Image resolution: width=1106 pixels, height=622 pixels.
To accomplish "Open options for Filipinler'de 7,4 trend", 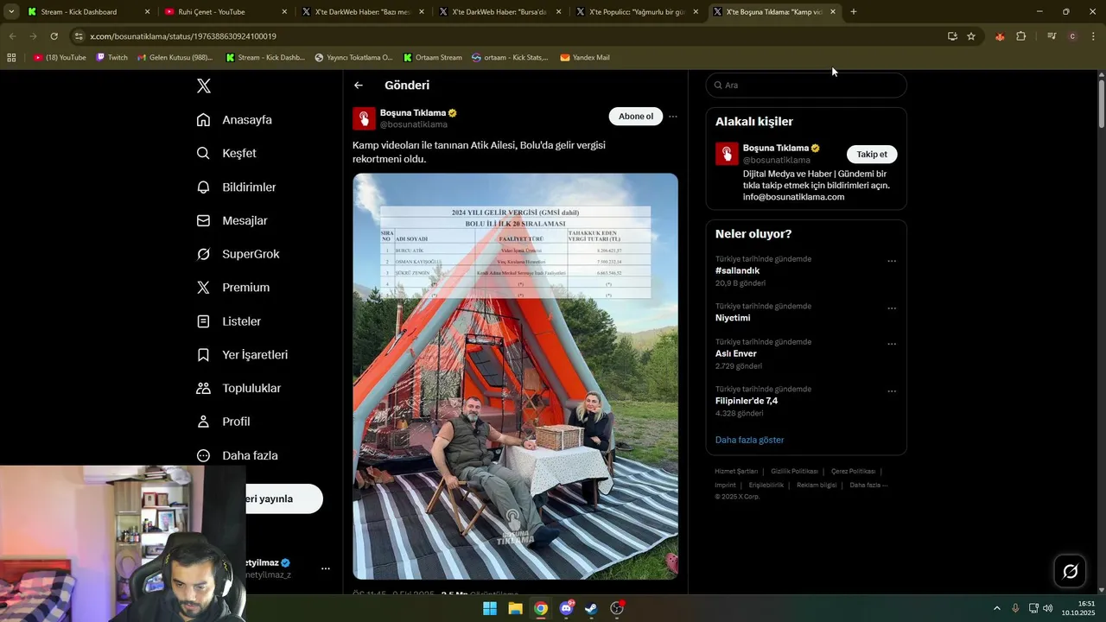I will [x=892, y=391].
